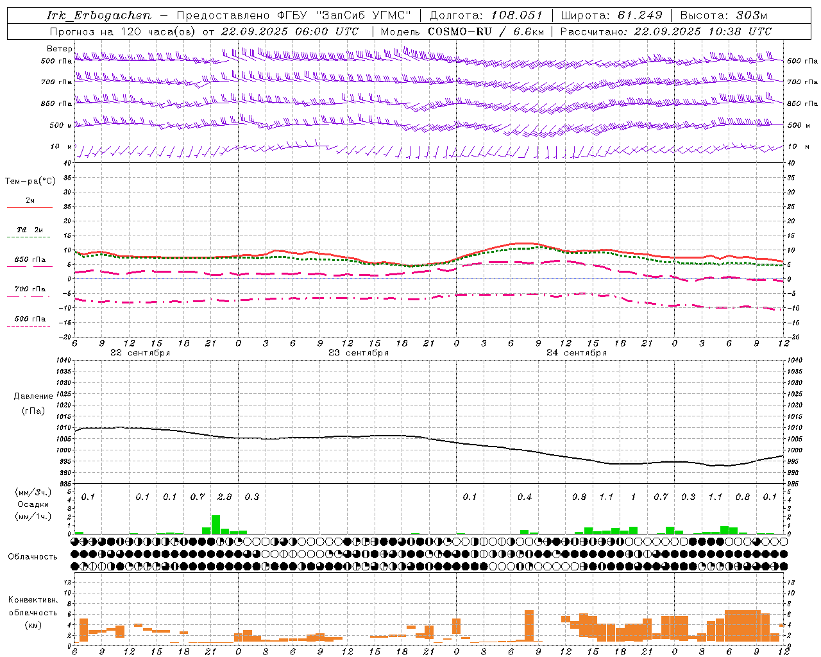The width and height of the screenshot is (821, 657).
Task: Click the Td 2м legend label
Action: pos(30,230)
